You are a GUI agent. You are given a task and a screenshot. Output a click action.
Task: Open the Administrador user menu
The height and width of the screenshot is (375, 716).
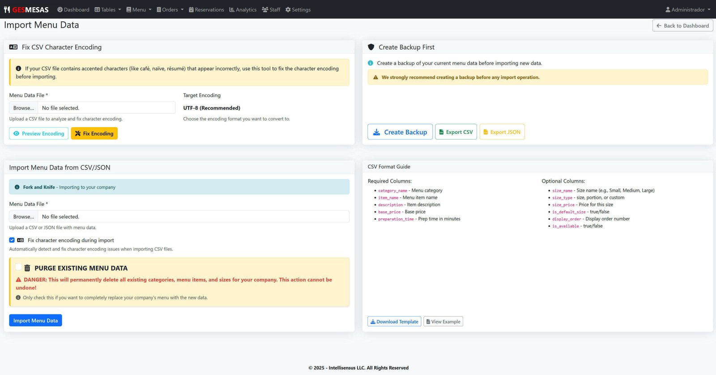688,9
